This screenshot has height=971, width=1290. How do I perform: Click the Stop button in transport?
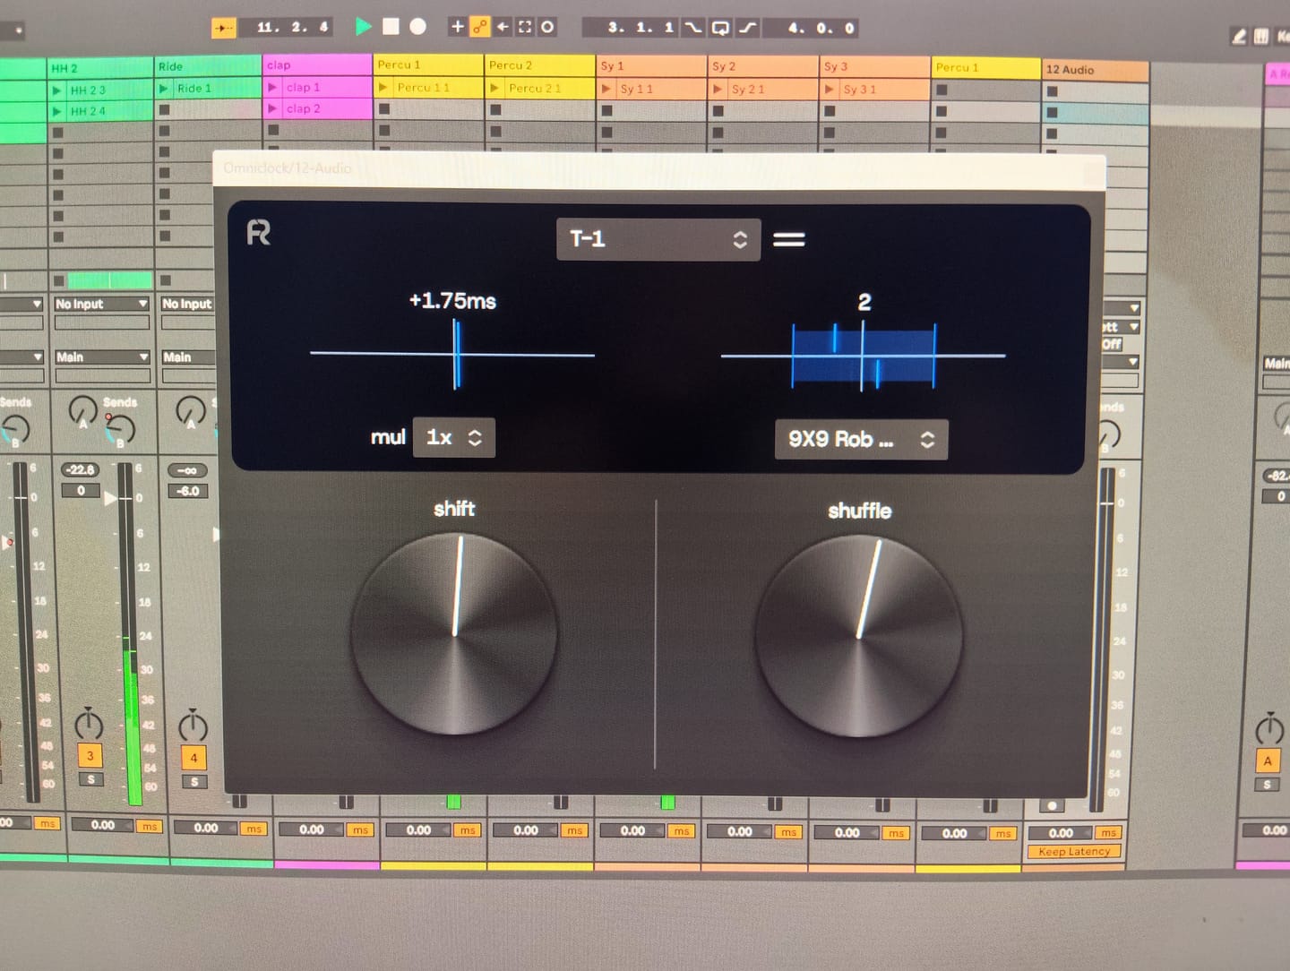(x=391, y=27)
